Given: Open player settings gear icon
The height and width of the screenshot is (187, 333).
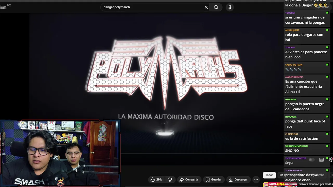Looking at the screenshot, I should tap(331, 160).
